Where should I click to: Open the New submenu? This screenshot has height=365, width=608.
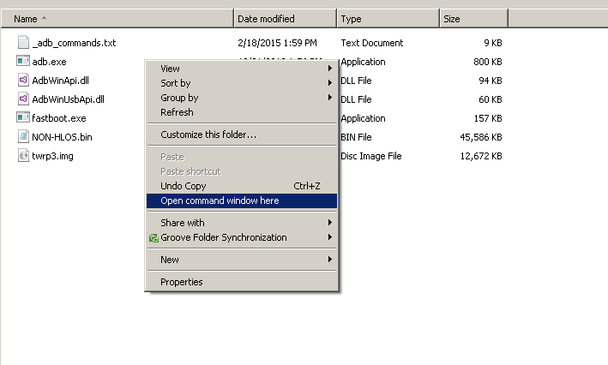pyautogui.click(x=329, y=260)
